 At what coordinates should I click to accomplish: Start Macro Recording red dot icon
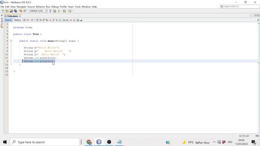pos(71,20)
